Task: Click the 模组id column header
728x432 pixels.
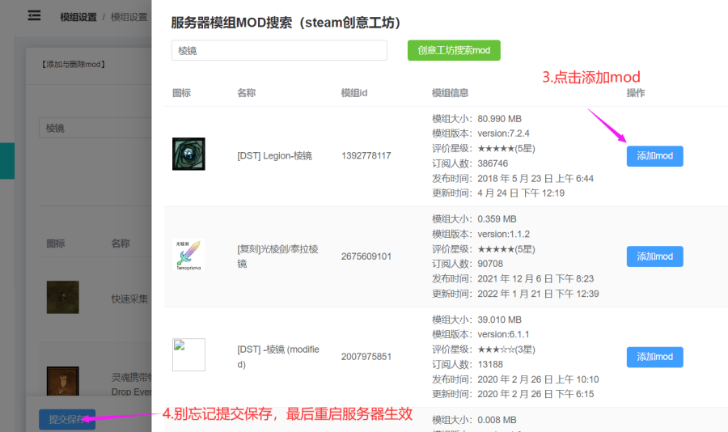Action: [x=354, y=93]
